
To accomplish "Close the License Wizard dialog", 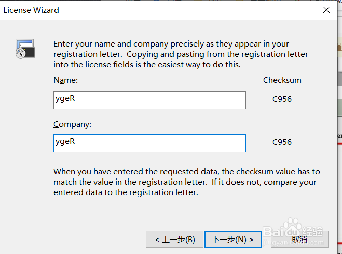I will [x=326, y=10].
